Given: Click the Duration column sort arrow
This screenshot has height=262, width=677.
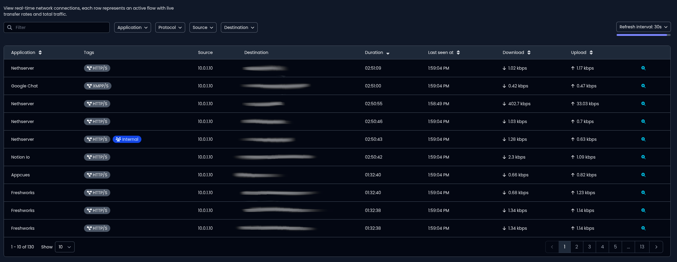Looking at the screenshot, I should [x=388, y=53].
